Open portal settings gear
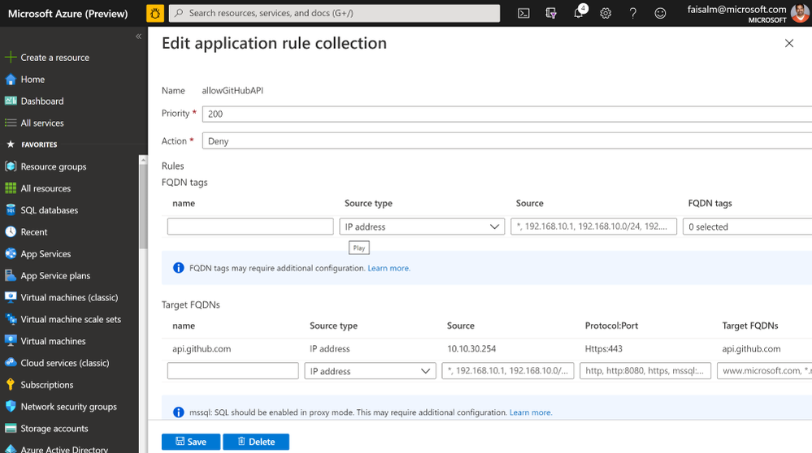The image size is (812, 453). 606,14
